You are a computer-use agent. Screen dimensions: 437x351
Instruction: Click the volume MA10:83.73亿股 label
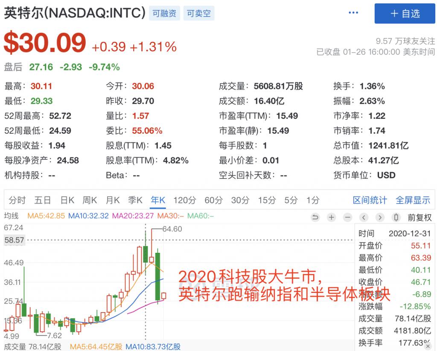click(153, 347)
